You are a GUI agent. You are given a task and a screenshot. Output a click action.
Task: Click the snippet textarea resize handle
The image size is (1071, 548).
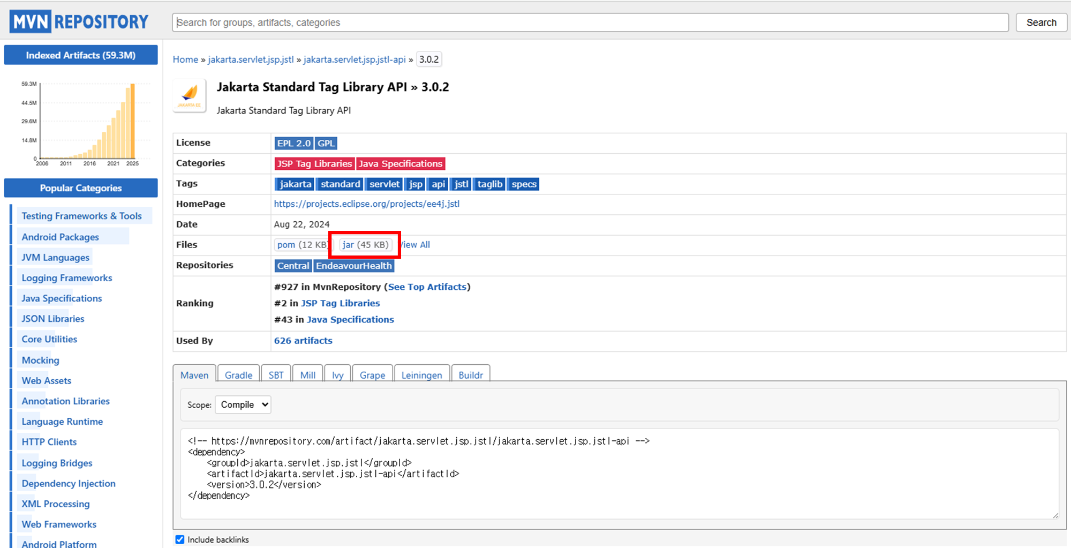click(1055, 515)
